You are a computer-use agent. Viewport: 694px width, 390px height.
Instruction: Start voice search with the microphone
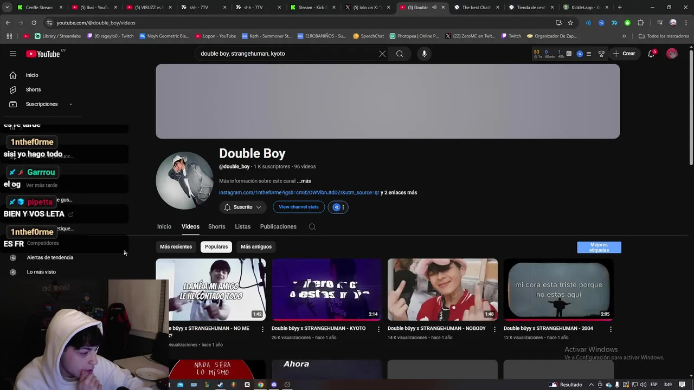pyautogui.click(x=424, y=54)
